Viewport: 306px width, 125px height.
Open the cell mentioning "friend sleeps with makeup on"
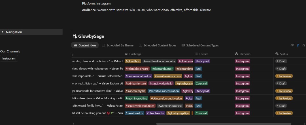tap(97, 69)
